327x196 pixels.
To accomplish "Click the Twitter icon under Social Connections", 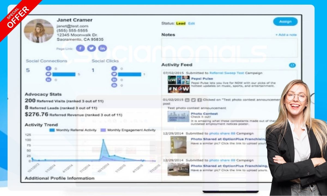I will pyautogui.click(x=49, y=74).
